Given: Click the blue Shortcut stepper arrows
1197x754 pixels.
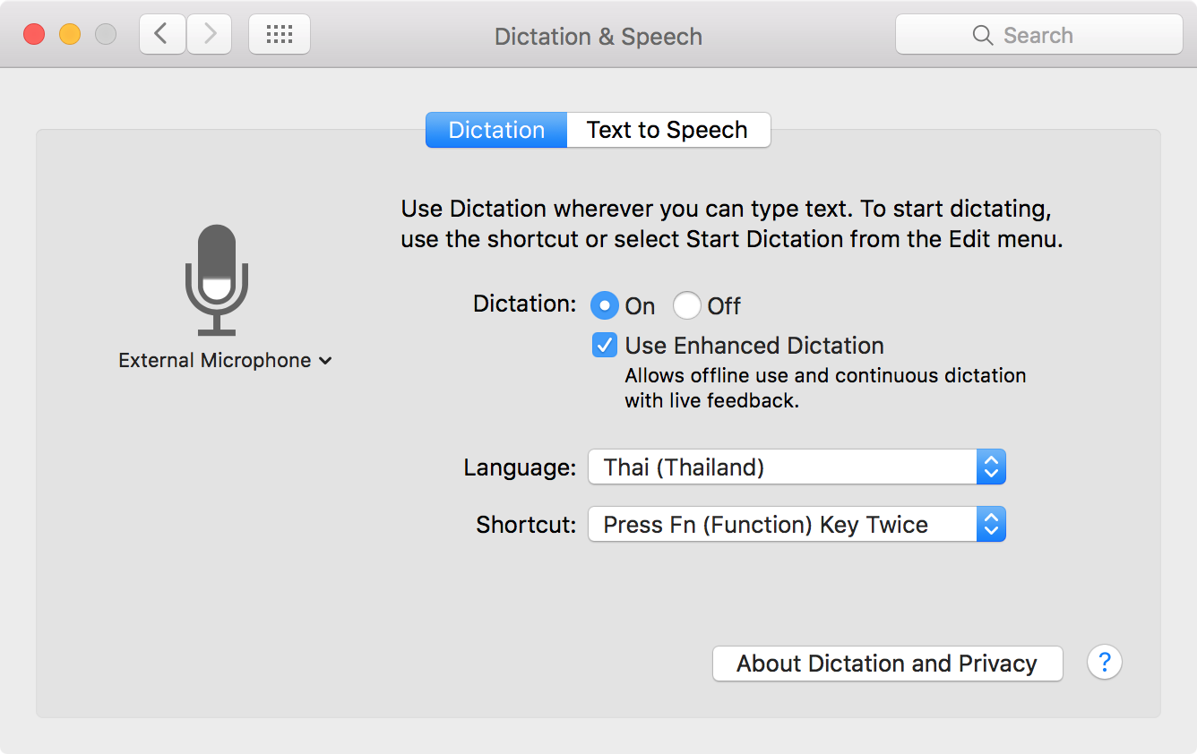Looking at the screenshot, I should [990, 524].
